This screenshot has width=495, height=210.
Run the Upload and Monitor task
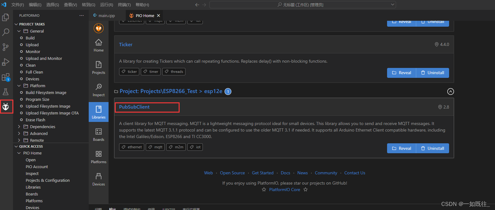point(44,58)
